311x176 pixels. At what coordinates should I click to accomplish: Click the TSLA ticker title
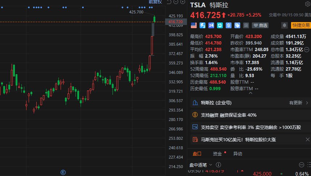coord(198,5)
